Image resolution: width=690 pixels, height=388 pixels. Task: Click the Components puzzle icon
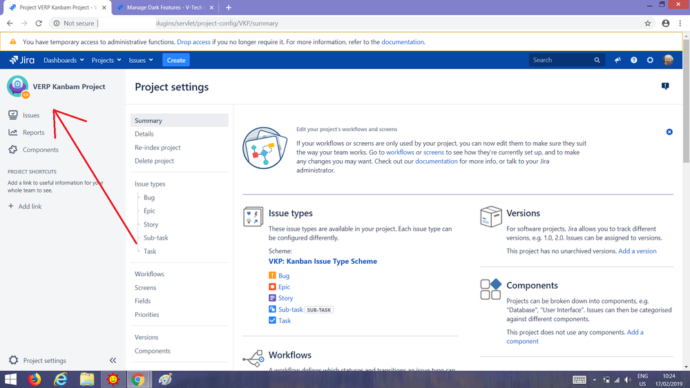(13, 150)
